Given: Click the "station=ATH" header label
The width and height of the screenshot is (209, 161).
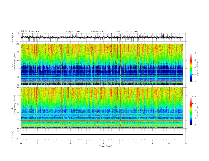Looking at the screenshot, I should point(98,32).
